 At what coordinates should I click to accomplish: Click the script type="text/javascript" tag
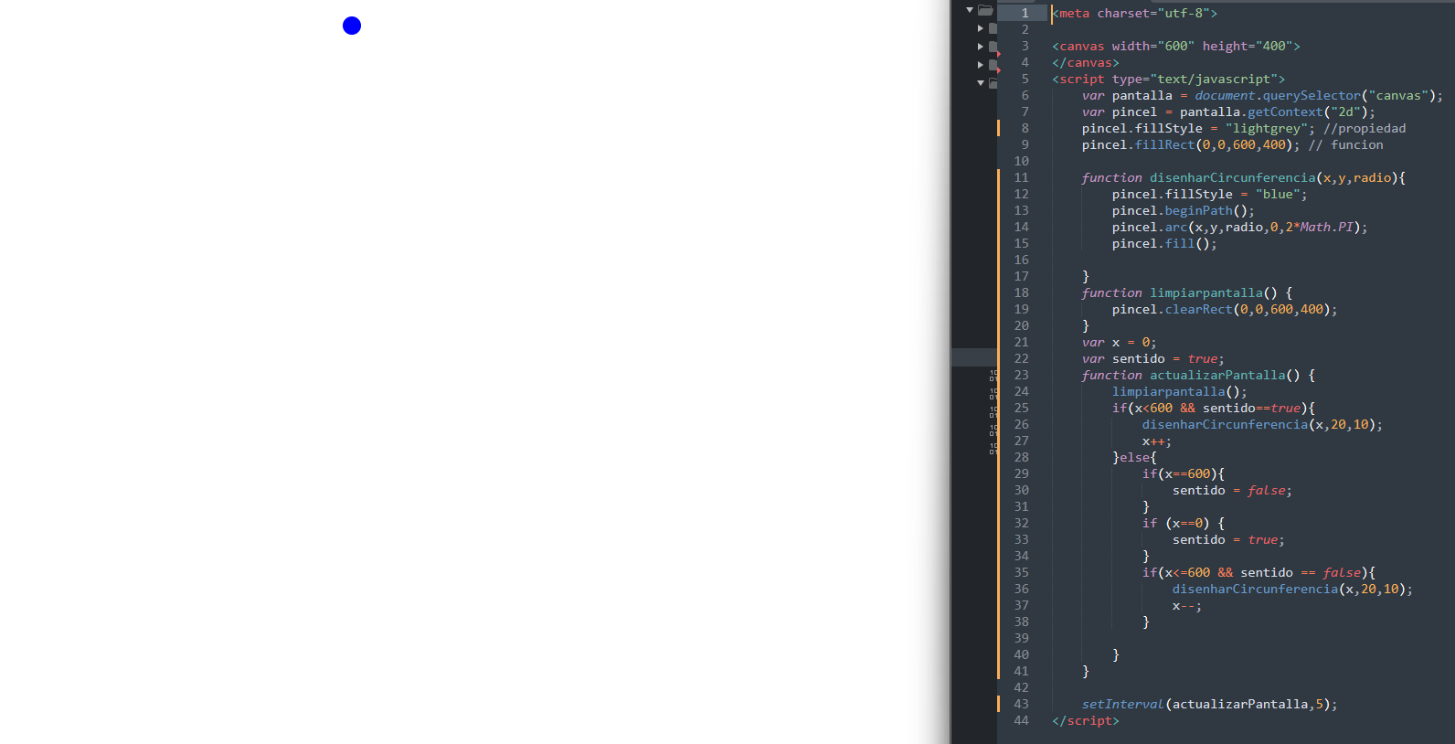point(1169,80)
